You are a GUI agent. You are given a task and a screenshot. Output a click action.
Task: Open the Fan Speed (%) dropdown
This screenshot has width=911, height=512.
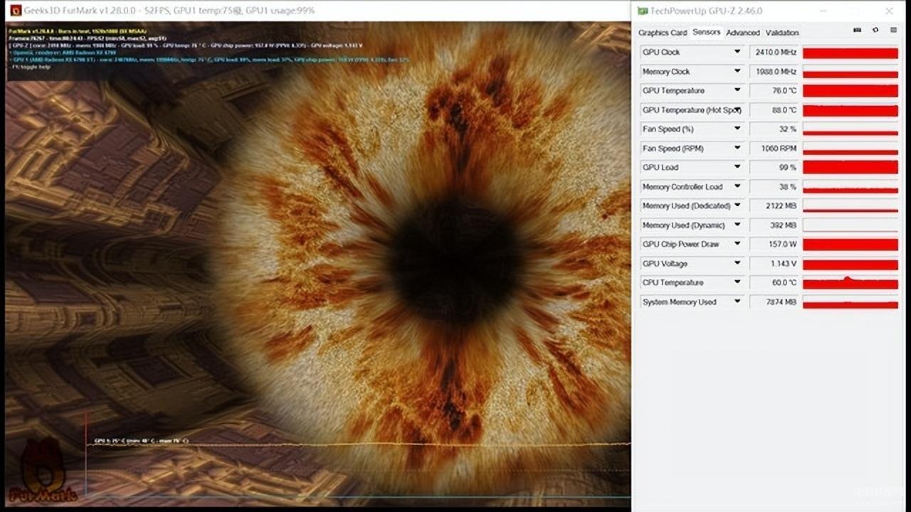tap(737, 129)
